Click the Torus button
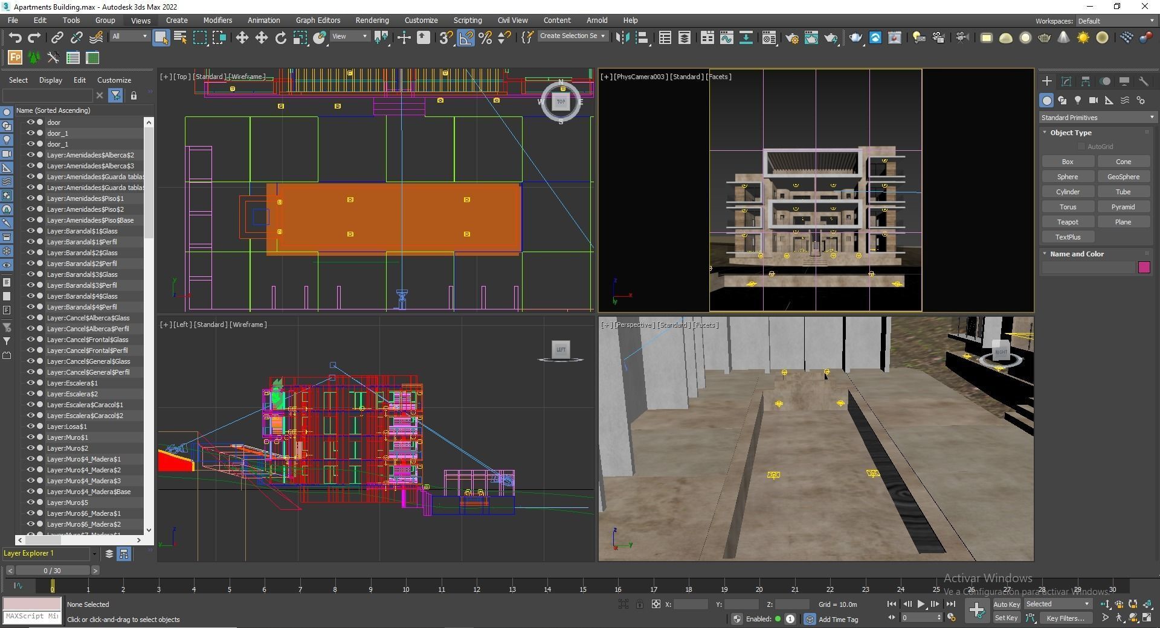The width and height of the screenshot is (1160, 628). pos(1068,207)
